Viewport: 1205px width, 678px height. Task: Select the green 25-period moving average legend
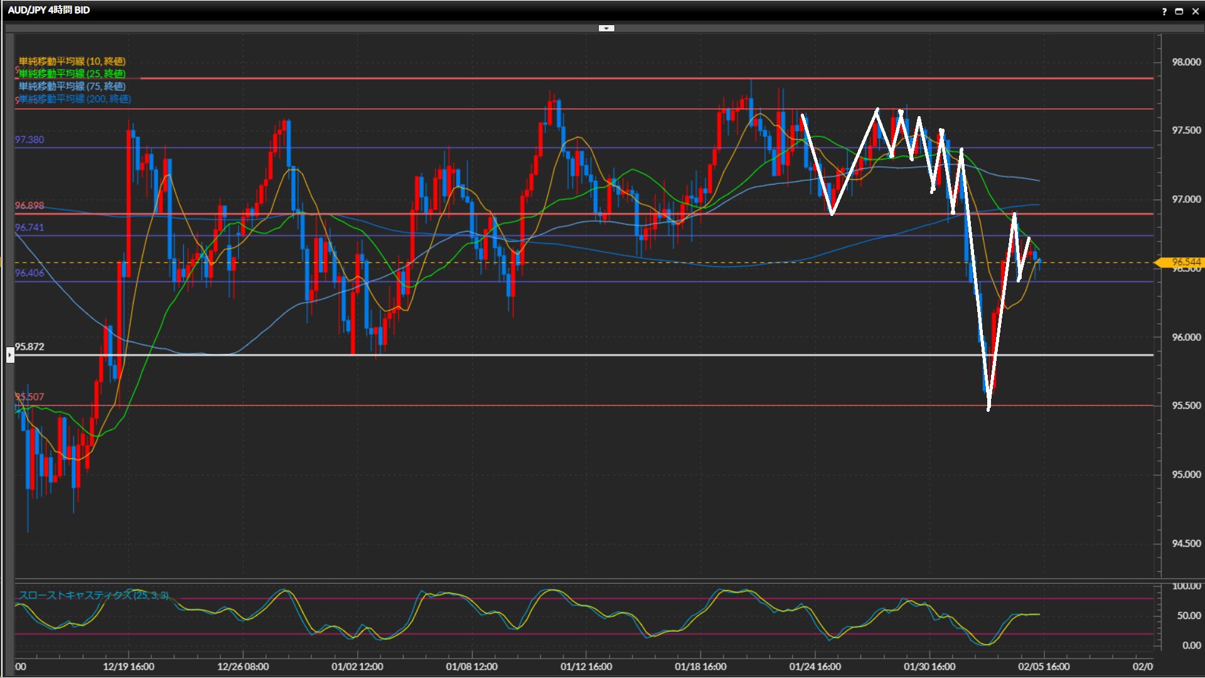click(x=72, y=74)
